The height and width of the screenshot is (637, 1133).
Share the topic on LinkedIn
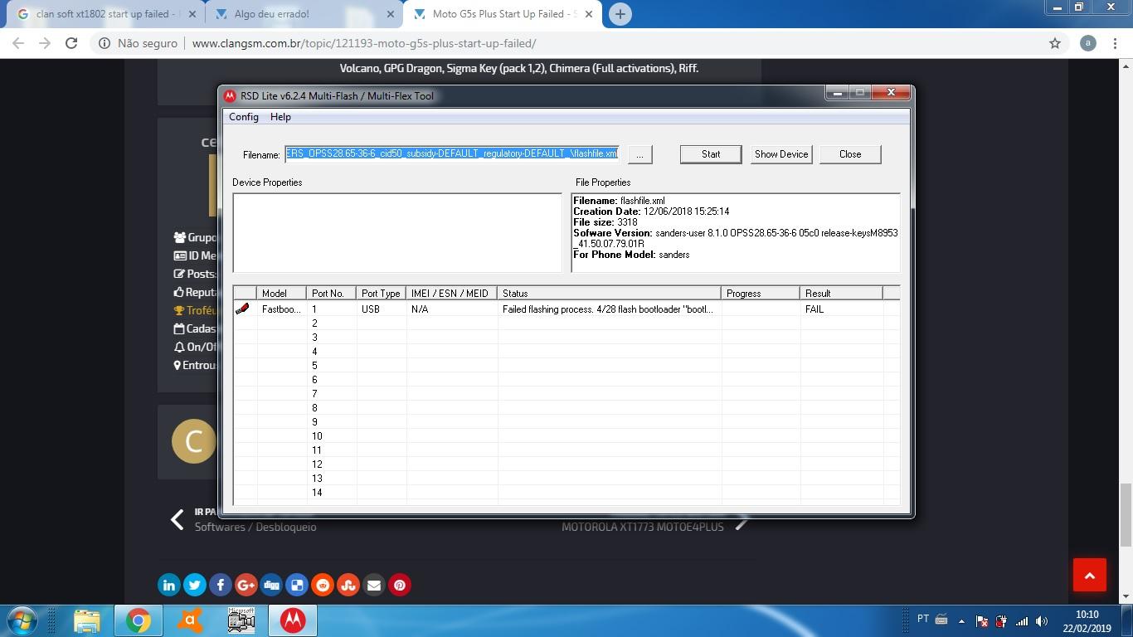click(169, 585)
